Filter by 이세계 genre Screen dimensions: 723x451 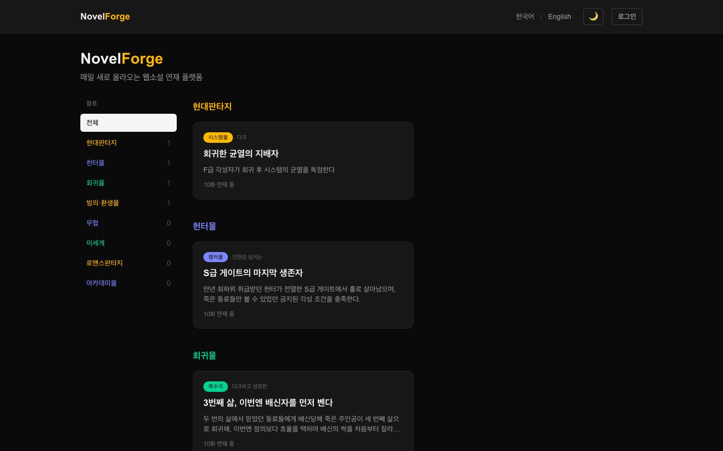(129, 243)
